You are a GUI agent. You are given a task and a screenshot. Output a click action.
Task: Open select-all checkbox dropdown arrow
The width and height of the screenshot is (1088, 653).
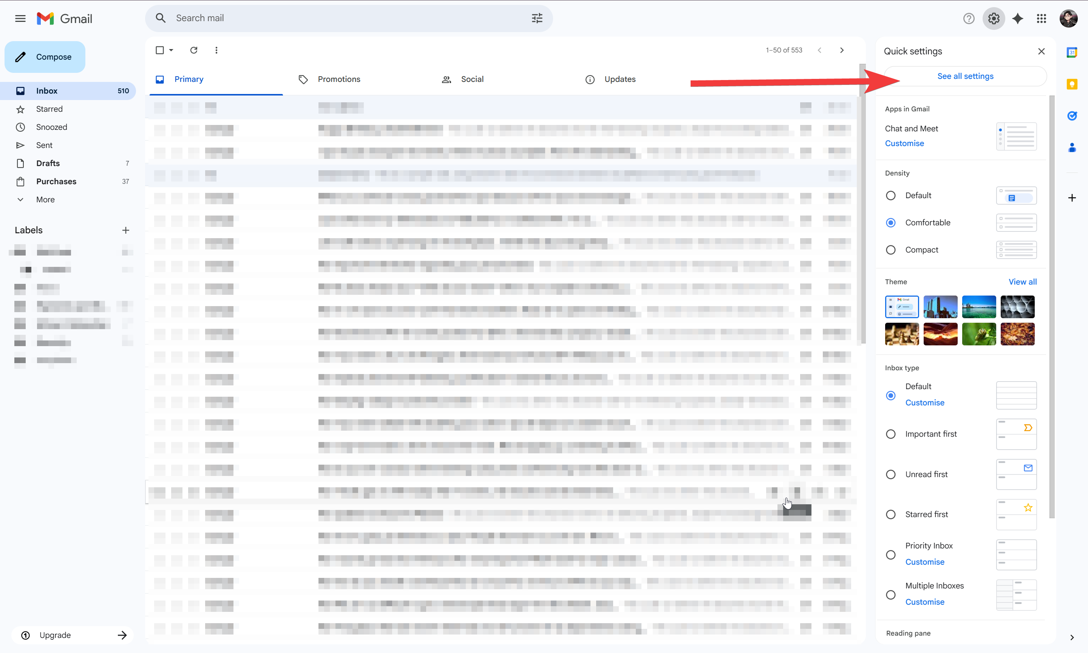171,50
